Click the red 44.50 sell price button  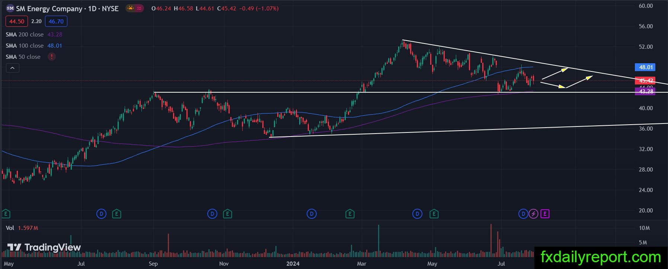click(17, 21)
